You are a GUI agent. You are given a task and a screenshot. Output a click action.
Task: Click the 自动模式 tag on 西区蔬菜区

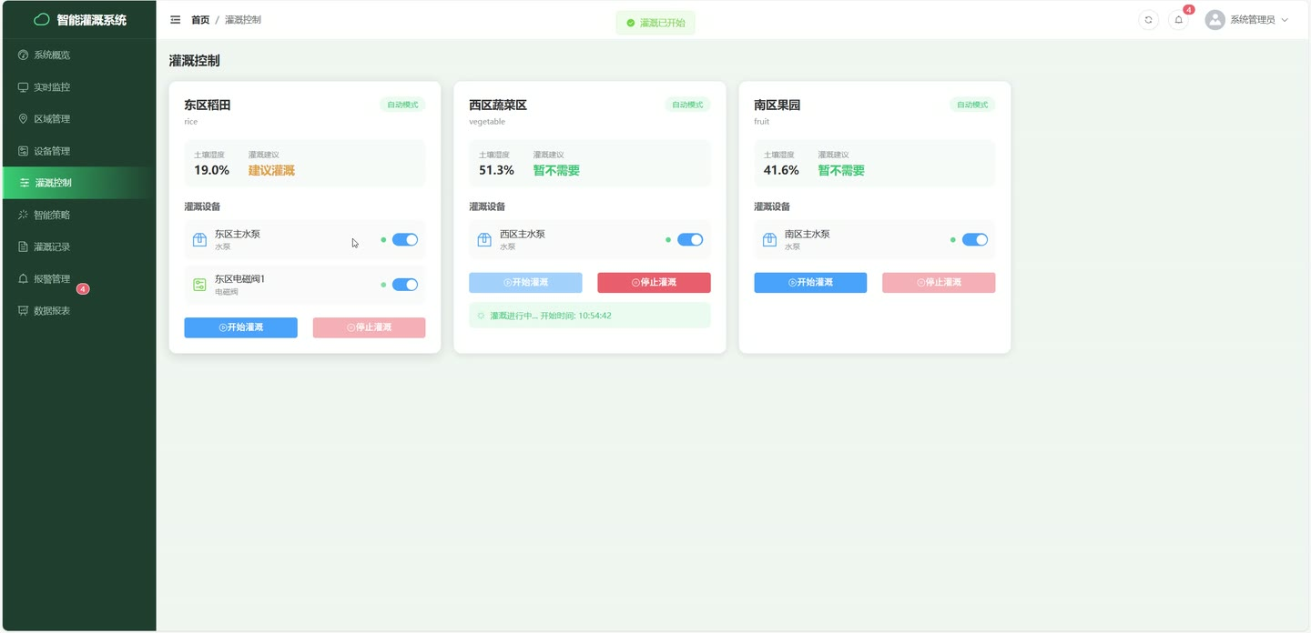tap(687, 105)
